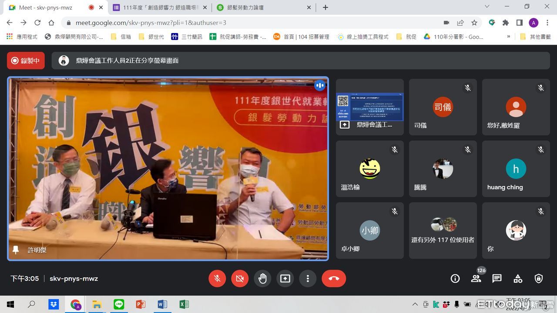Toggle the camera off button
The width and height of the screenshot is (557, 313).
240,279
